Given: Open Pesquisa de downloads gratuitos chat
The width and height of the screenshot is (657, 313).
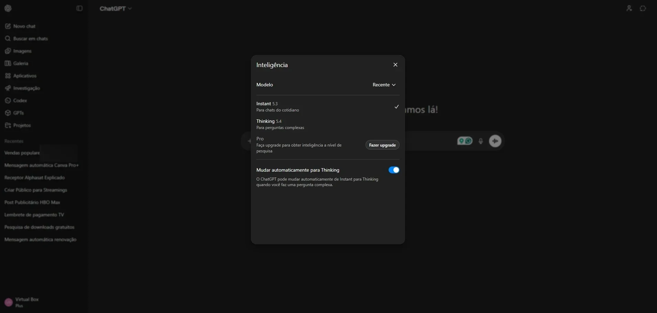Looking at the screenshot, I should click(x=39, y=227).
